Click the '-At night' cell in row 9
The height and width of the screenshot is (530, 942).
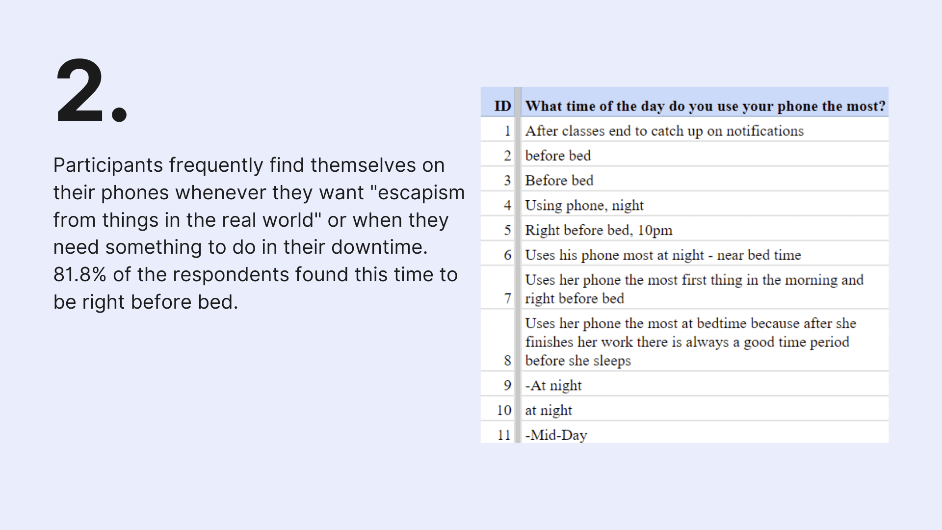pyautogui.click(x=705, y=384)
